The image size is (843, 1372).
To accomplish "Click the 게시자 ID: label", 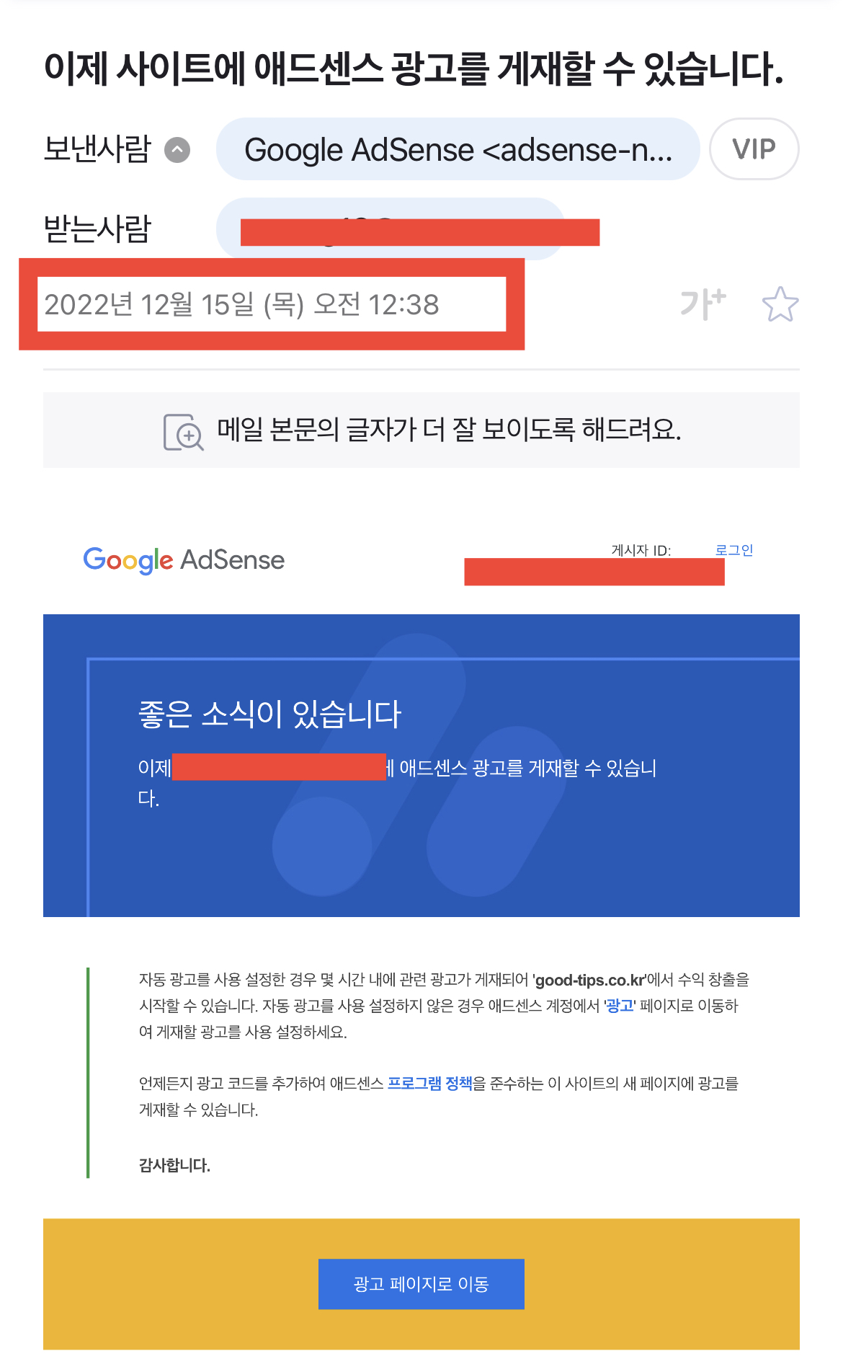I will click(641, 550).
